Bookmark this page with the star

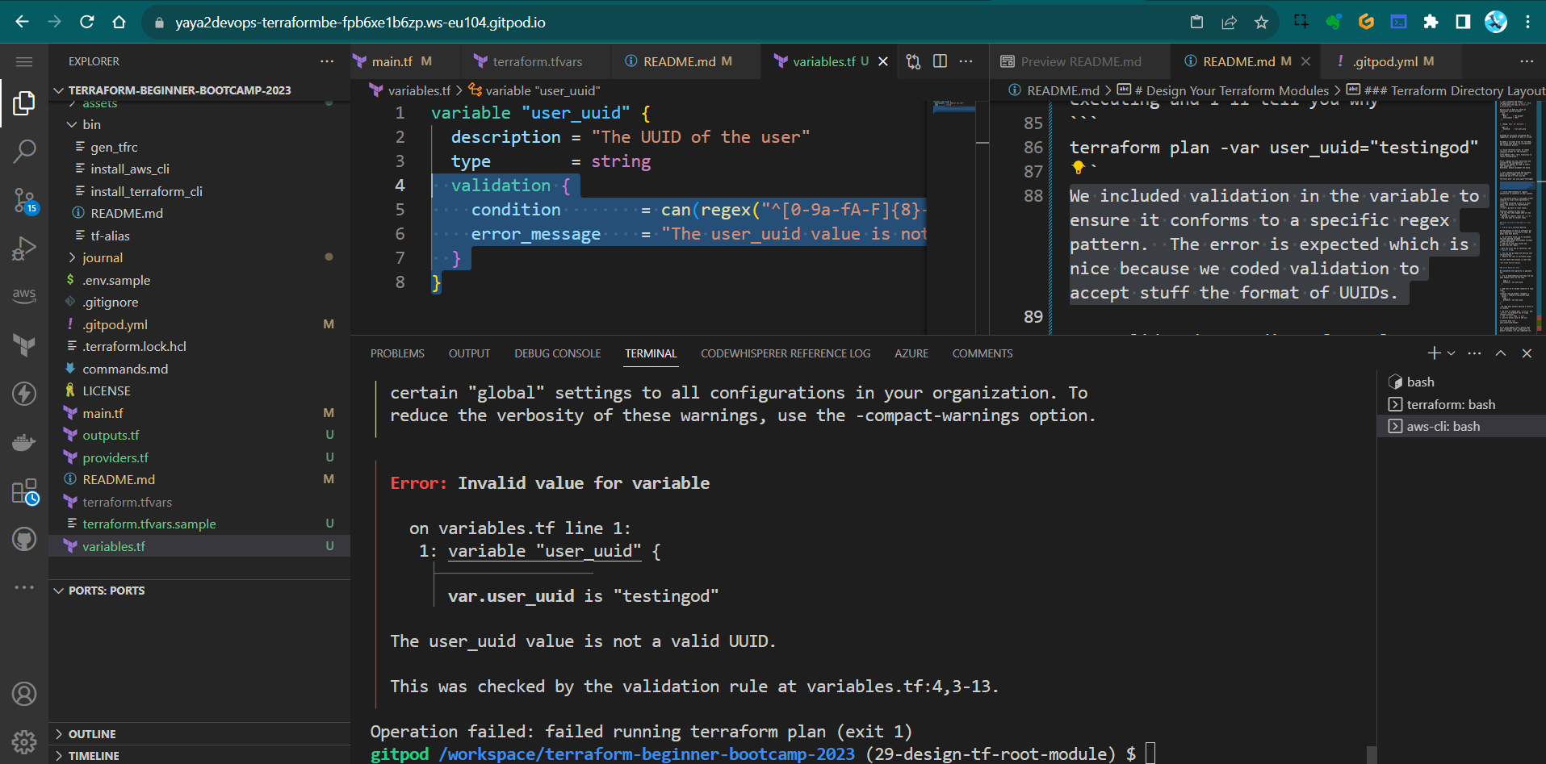click(1261, 22)
